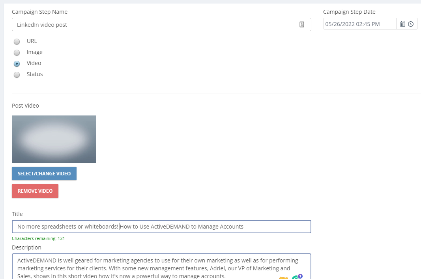
Task: Select the URL radio button
Action: tap(17, 41)
